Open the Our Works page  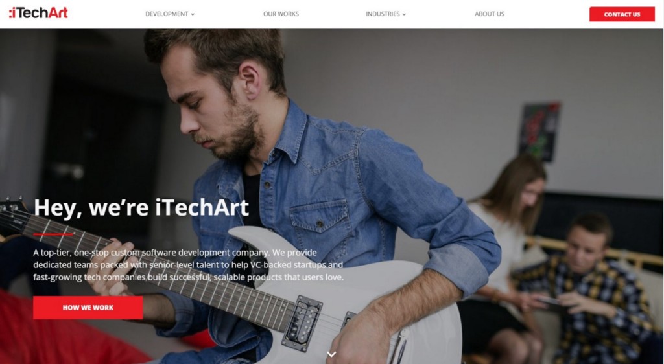coord(281,14)
